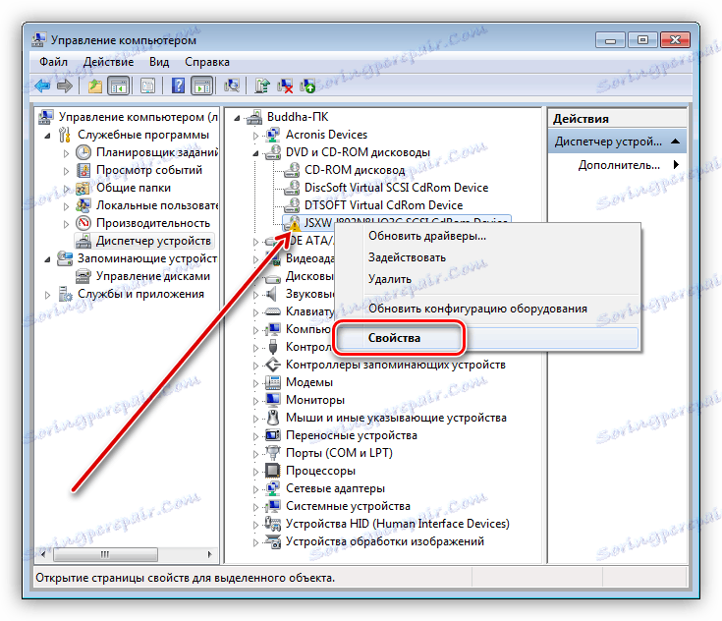
Task: Select Контроллеры запоминающих устройств category
Action: click(x=396, y=365)
